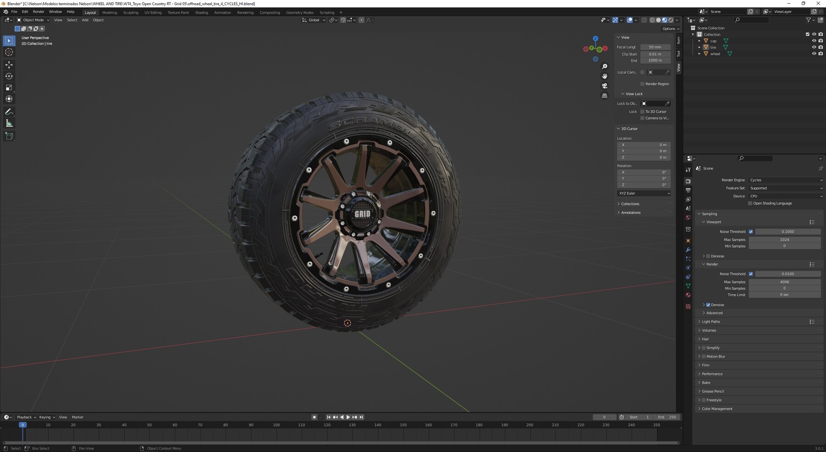
Task: Open Modifier Properties wrench tab
Action: click(x=688, y=250)
